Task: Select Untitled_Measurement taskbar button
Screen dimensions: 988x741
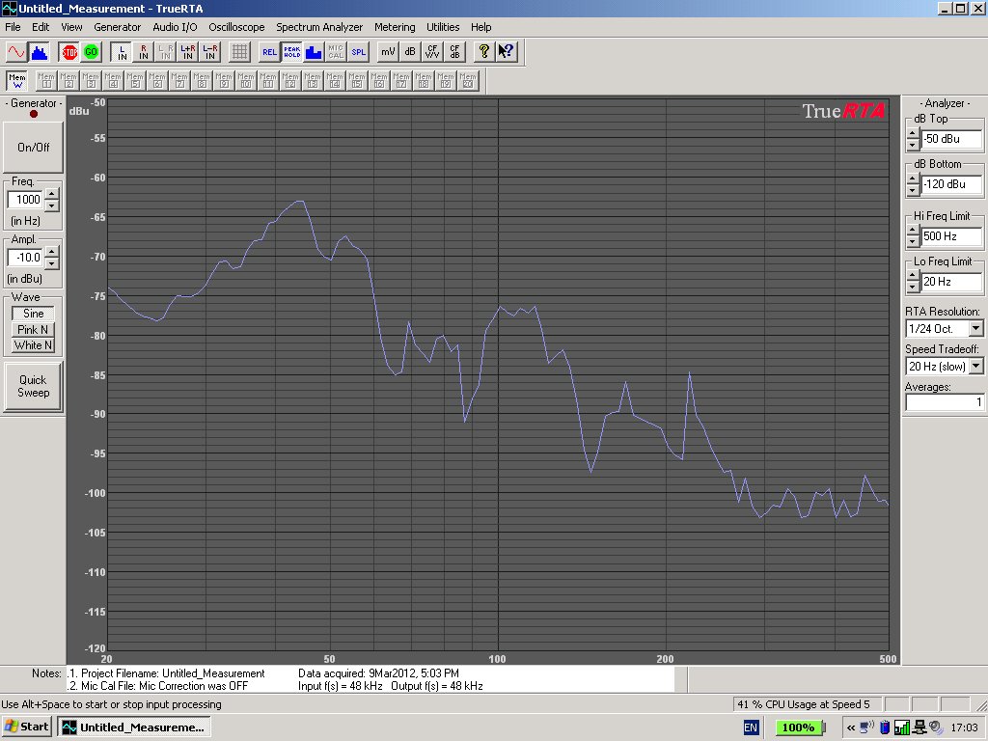Action: (x=134, y=727)
